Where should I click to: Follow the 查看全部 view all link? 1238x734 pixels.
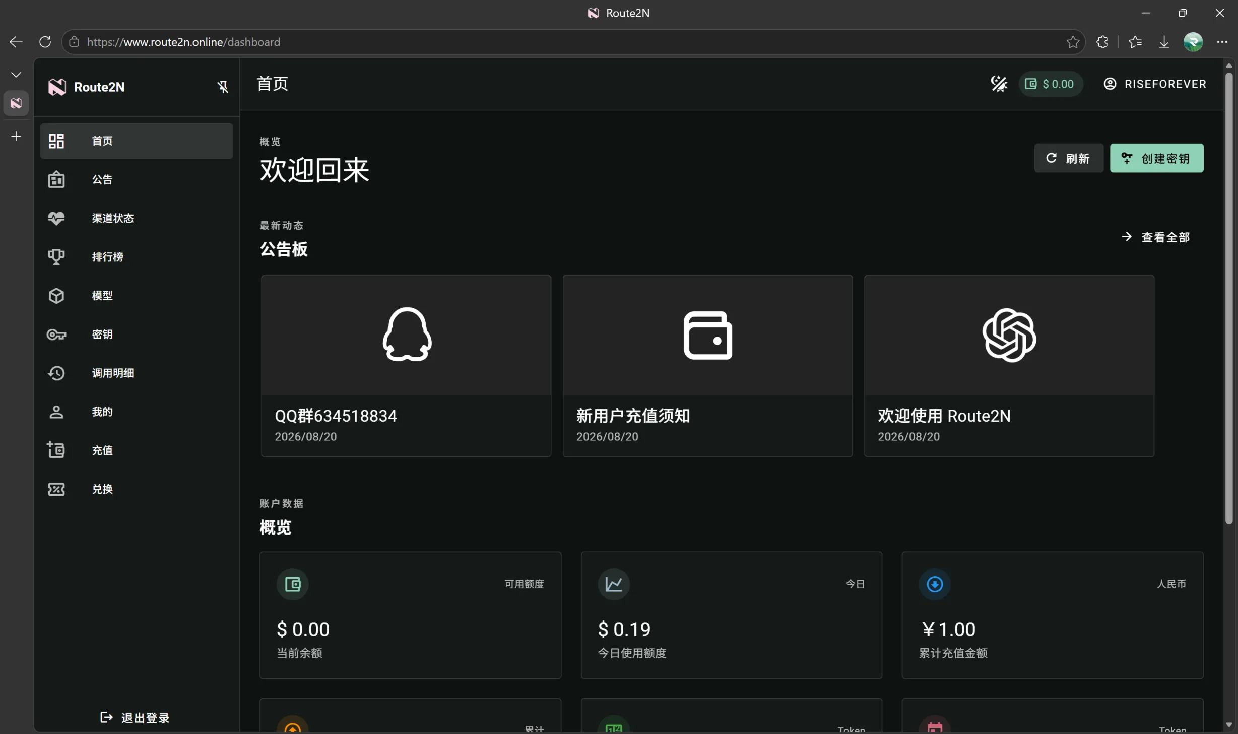[1156, 237]
